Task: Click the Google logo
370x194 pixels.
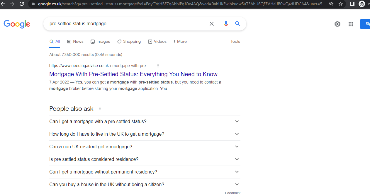Action: (17, 24)
